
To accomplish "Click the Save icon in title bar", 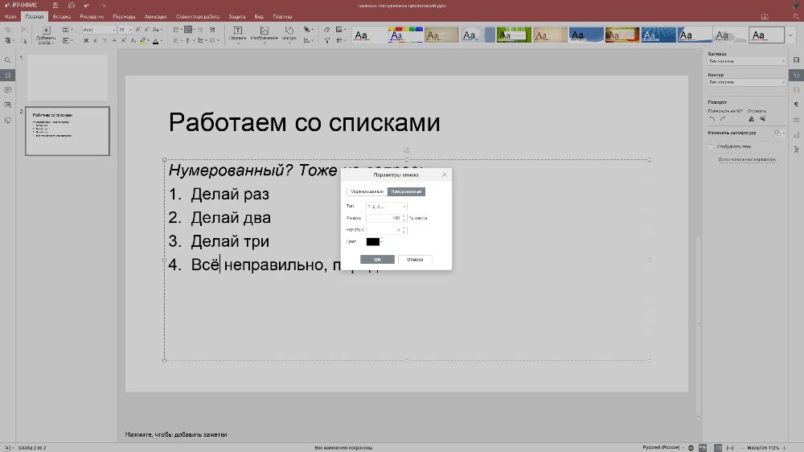I will (x=55, y=6).
